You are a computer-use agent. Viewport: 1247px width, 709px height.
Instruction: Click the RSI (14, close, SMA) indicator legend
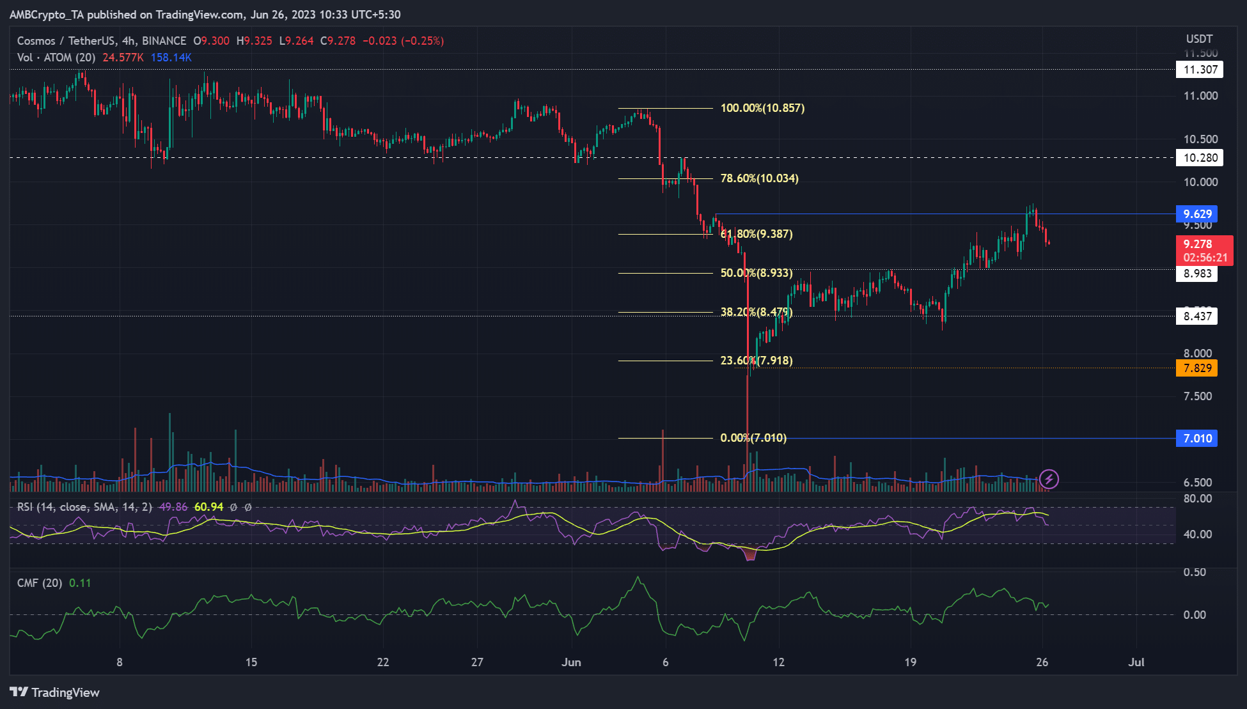(84, 507)
